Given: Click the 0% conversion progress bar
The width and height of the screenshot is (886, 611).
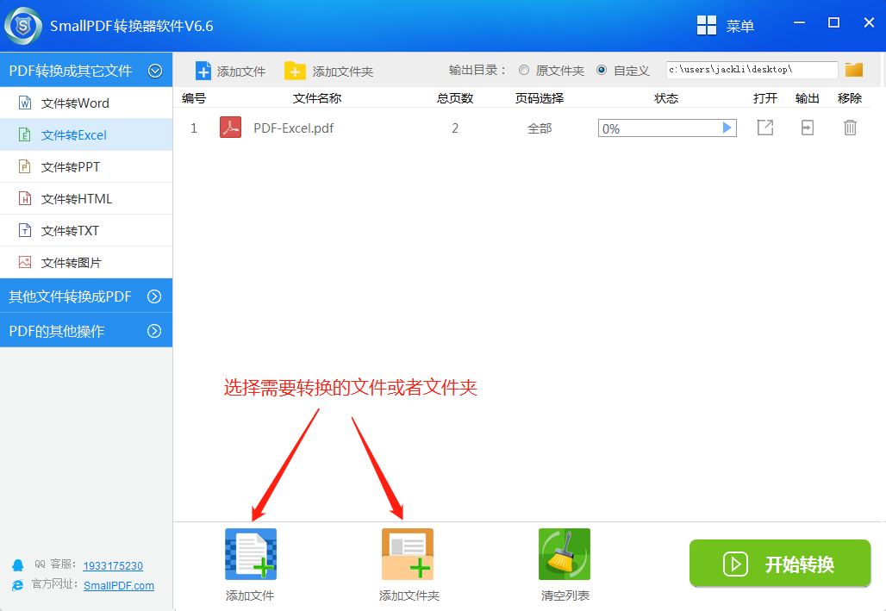Looking at the screenshot, I should (x=658, y=128).
